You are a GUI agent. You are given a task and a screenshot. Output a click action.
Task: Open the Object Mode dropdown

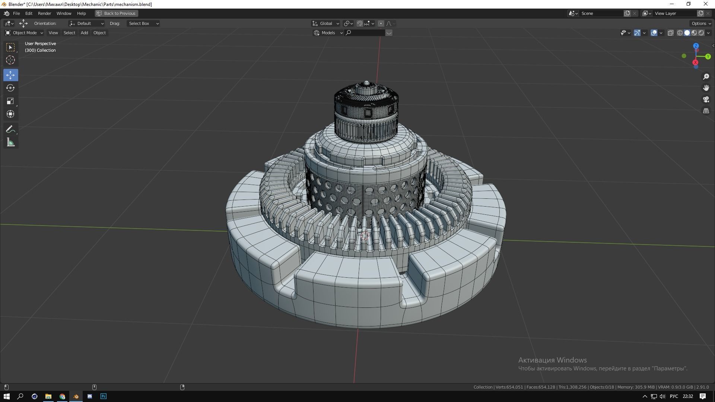24,33
